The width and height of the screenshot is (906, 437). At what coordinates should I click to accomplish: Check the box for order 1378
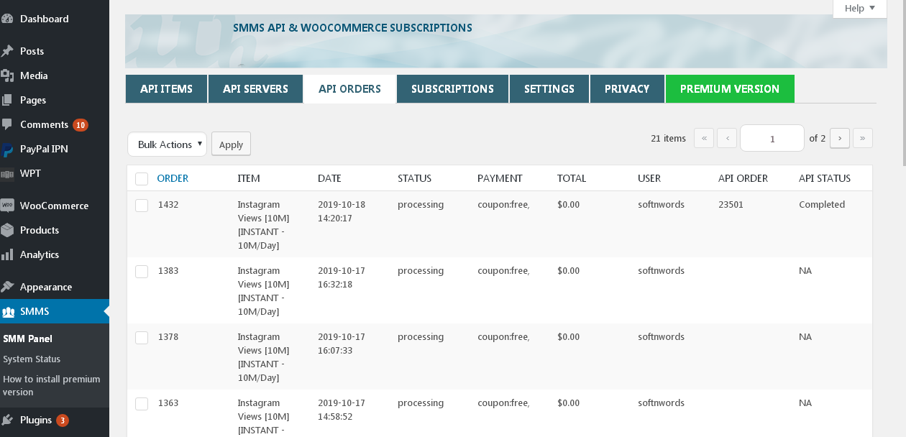(x=142, y=338)
